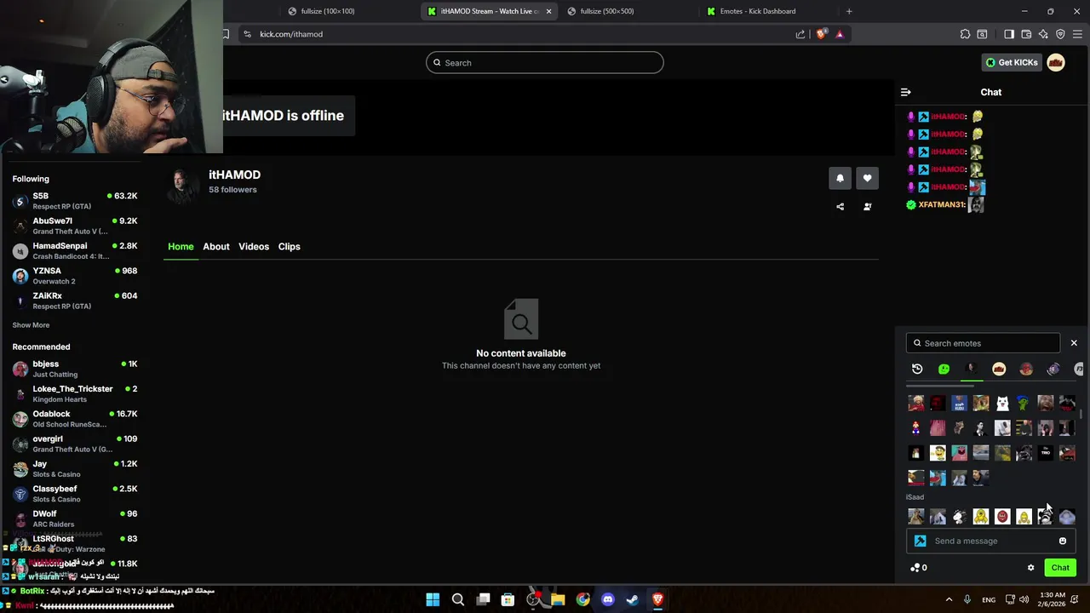Viewport: 1090px width, 613px height.
Task: Open Lokee_The_Trickster recommended channel
Action: pos(74,393)
